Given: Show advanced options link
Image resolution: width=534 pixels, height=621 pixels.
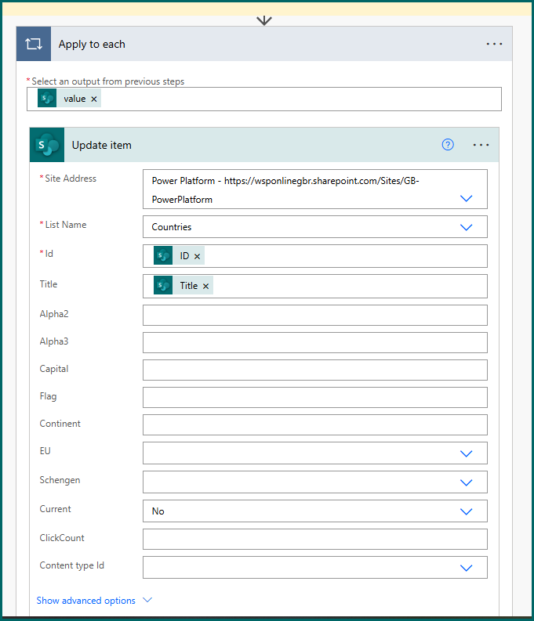Looking at the screenshot, I should pyautogui.click(x=85, y=601).
